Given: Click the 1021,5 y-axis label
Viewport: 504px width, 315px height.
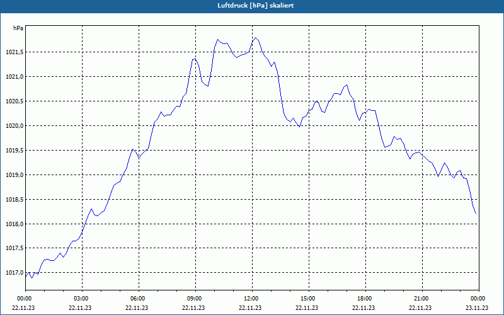Looking at the screenshot, I should point(14,52).
